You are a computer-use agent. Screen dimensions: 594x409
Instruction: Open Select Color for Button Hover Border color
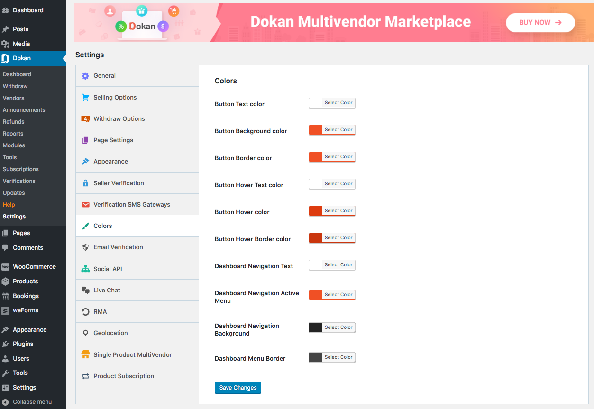point(338,238)
